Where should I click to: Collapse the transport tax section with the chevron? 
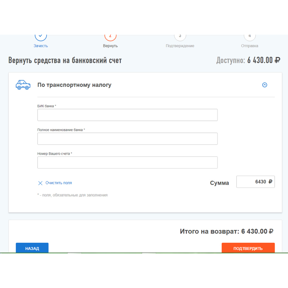tap(264, 85)
